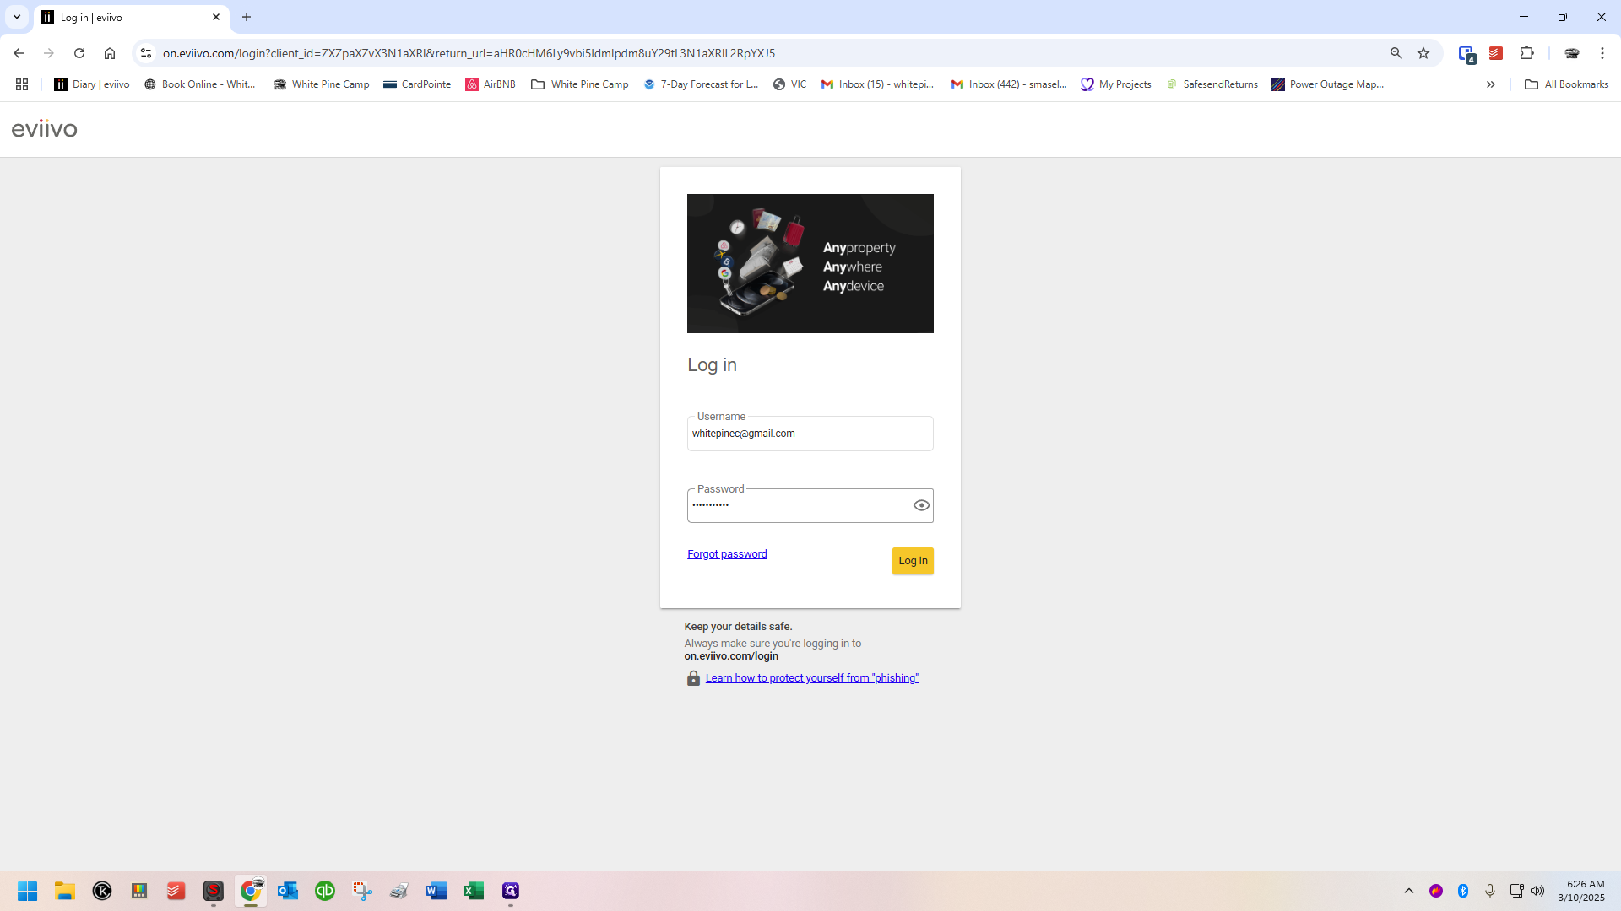Open the apps grid in bookmarks bar
The height and width of the screenshot is (911, 1621).
(22, 84)
